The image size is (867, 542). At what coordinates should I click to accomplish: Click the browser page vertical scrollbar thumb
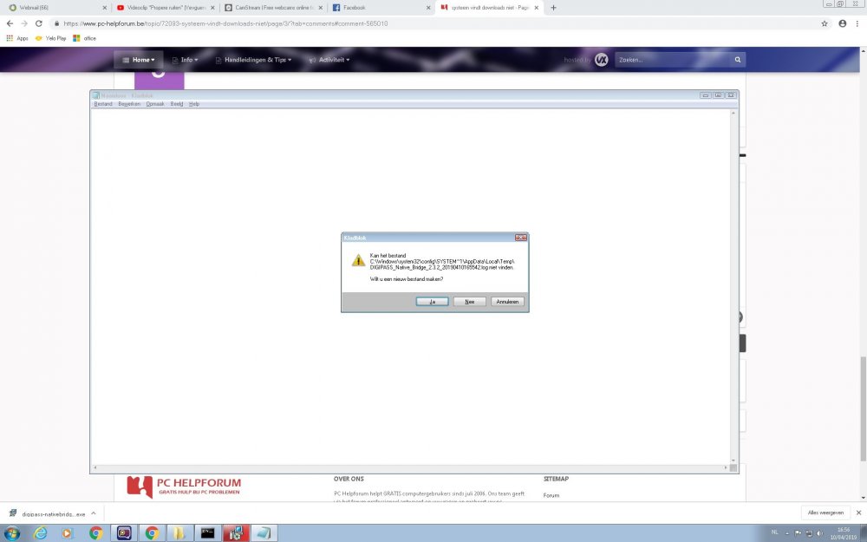coord(864,408)
